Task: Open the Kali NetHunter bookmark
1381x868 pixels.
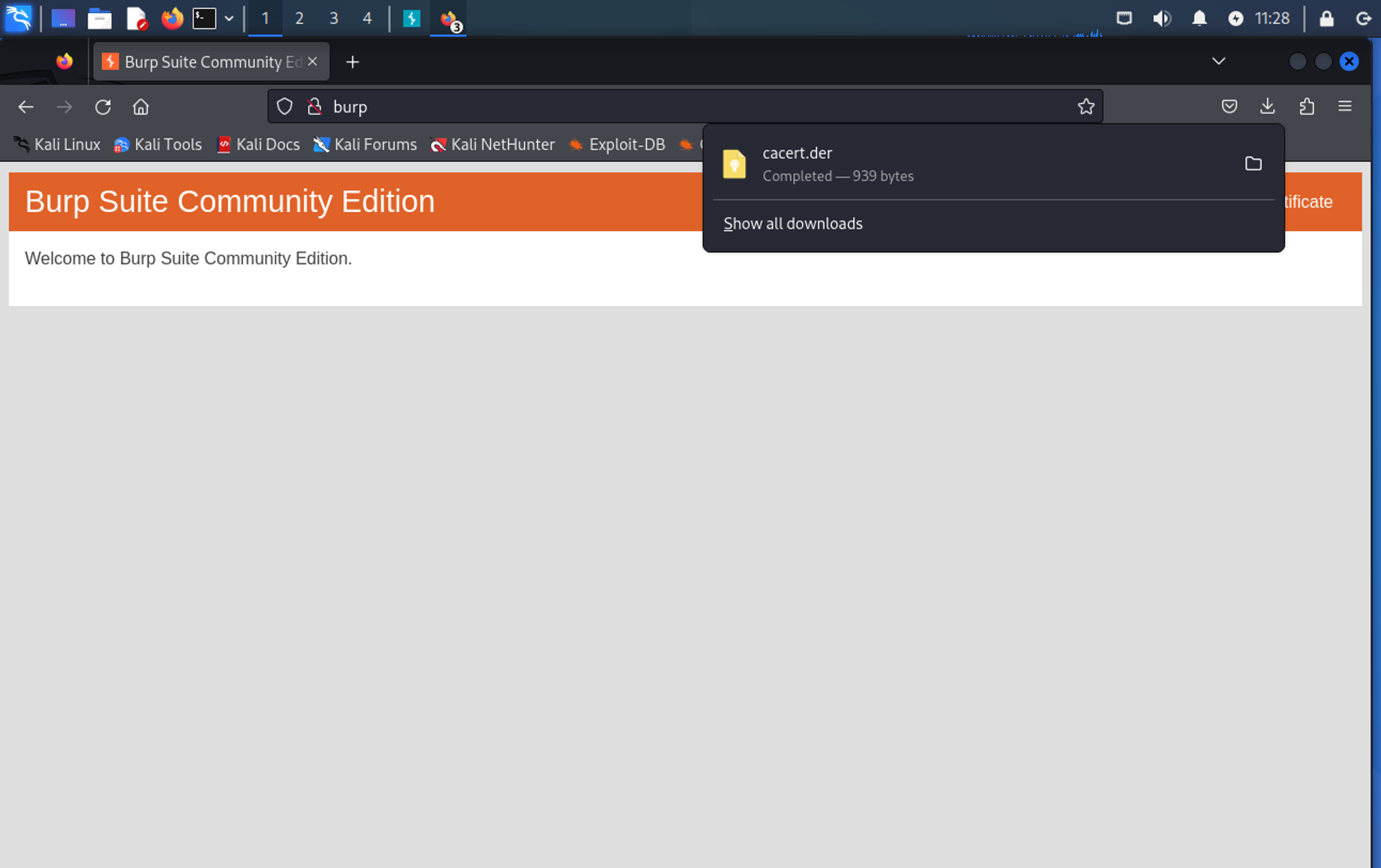Action: (492, 144)
